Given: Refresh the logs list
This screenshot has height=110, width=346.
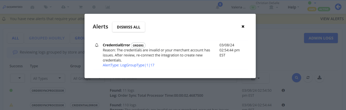Looking at the screenshot, I should click(x=308, y=77).
